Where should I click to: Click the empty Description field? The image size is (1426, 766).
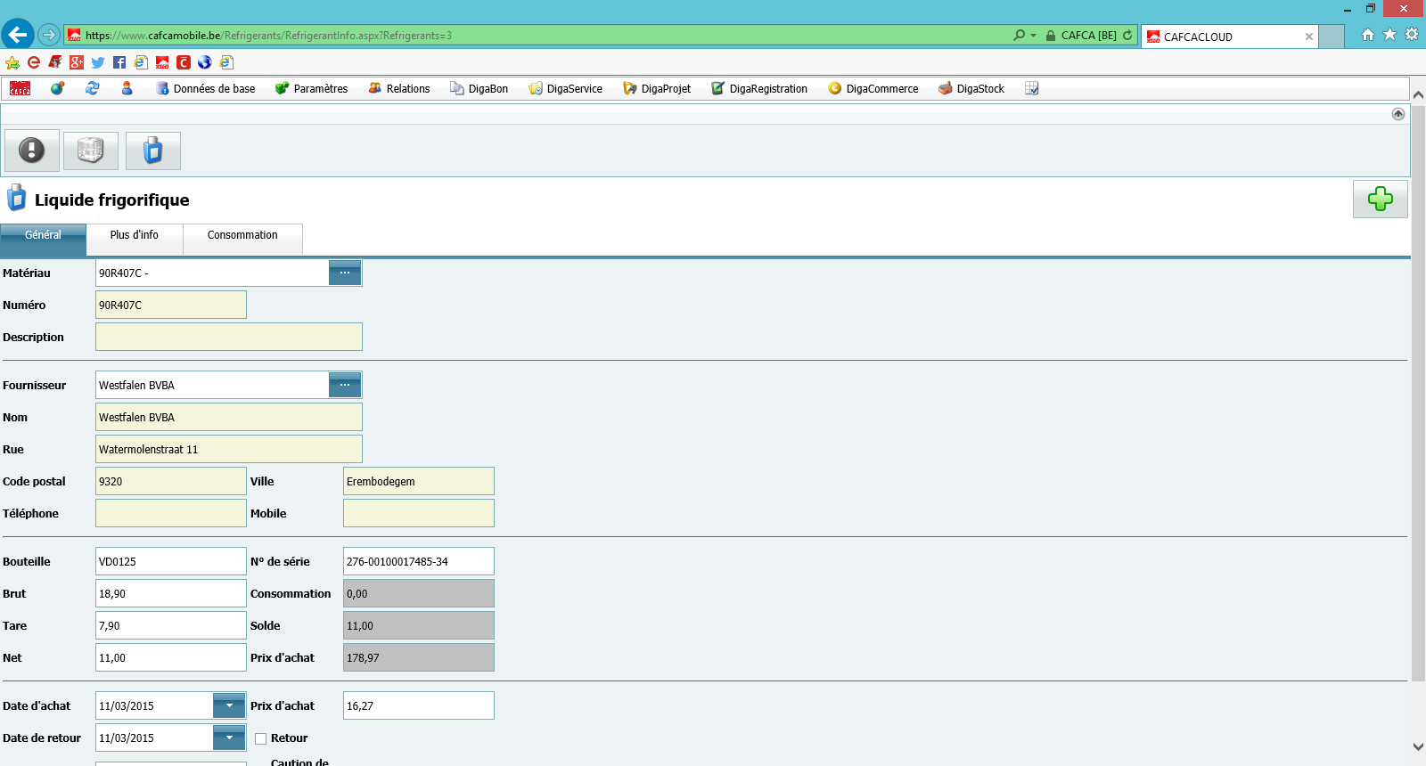coord(229,337)
